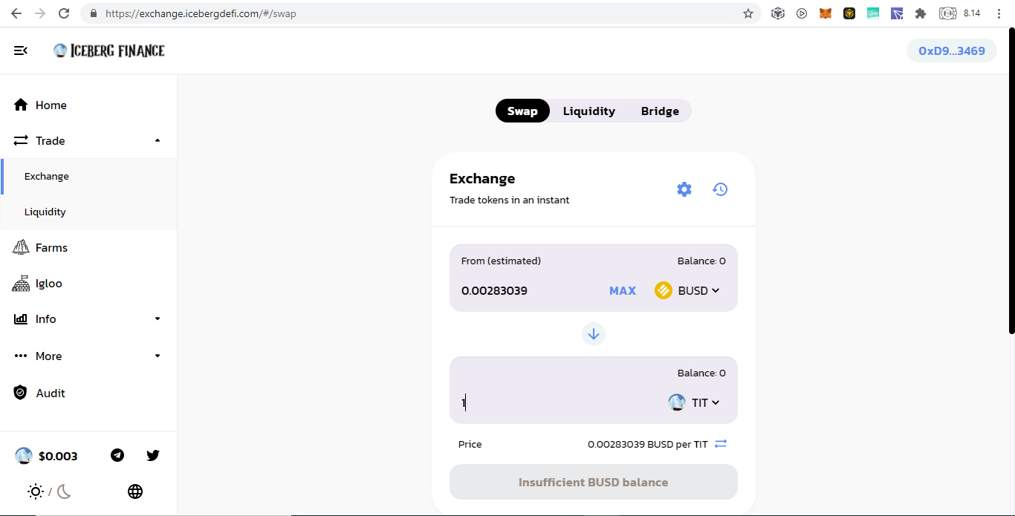Image resolution: width=1015 pixels, height=516 pixels.
Task: Collapse the Trade menu section
Action: tap(88, 141)
